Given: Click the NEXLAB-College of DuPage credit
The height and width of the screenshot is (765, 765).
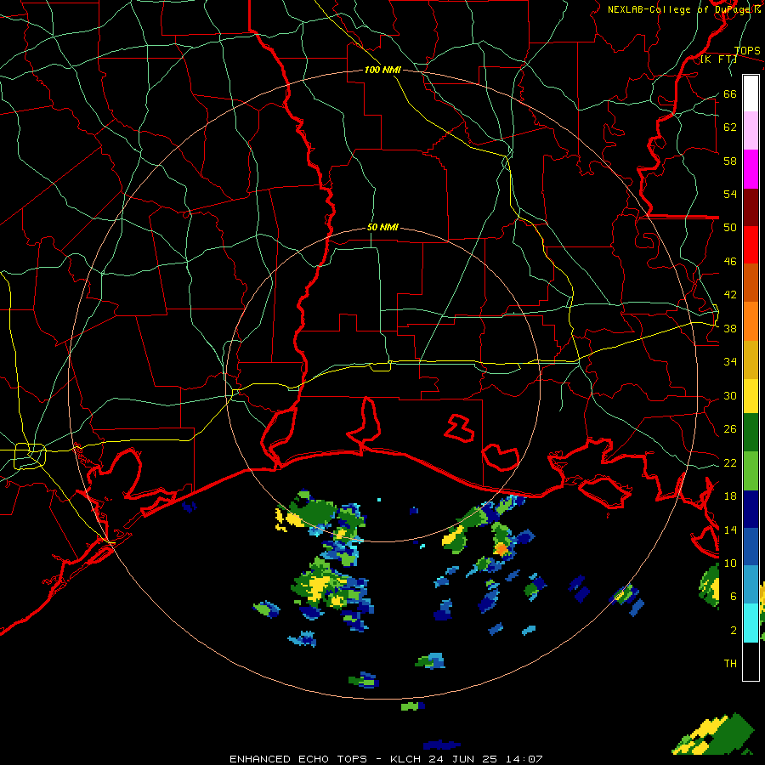Looking at the screenshot, I should click(x=683, y=9).
